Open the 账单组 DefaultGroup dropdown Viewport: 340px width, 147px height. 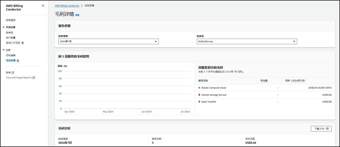coord(247,41)
